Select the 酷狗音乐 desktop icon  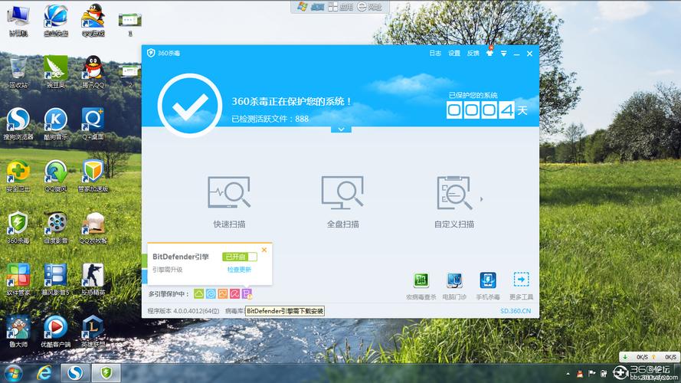tap(56, 124)
